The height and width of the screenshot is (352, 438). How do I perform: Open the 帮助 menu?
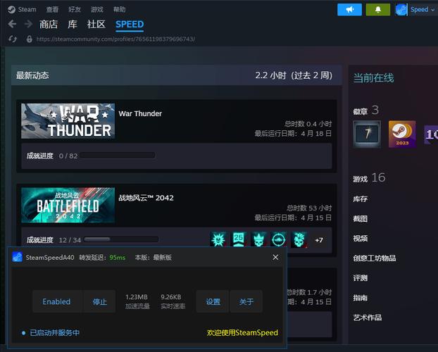(119, 9)
